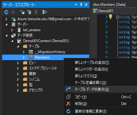
Task: Expand the 関数 folder
Action: click(18, 74)
